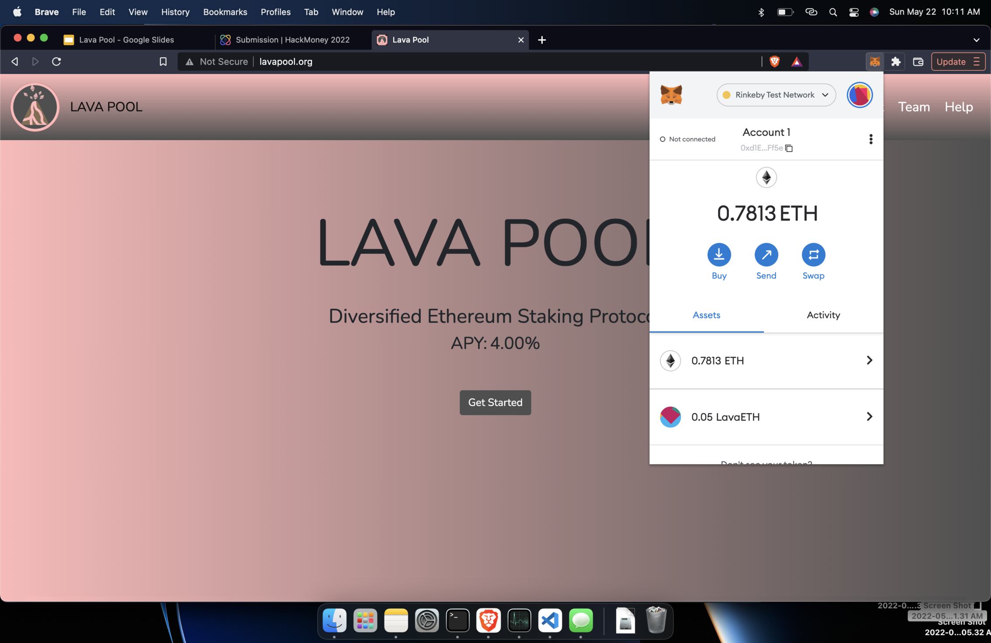991x643 pixels.
Task: Click the Ethereum ETH asset icon
Action: tap(670, 360)
